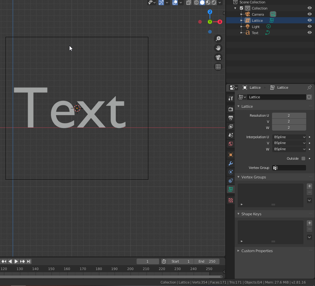
Task: Toggle fake user shield for Lattice
Action: click(309, 97)
